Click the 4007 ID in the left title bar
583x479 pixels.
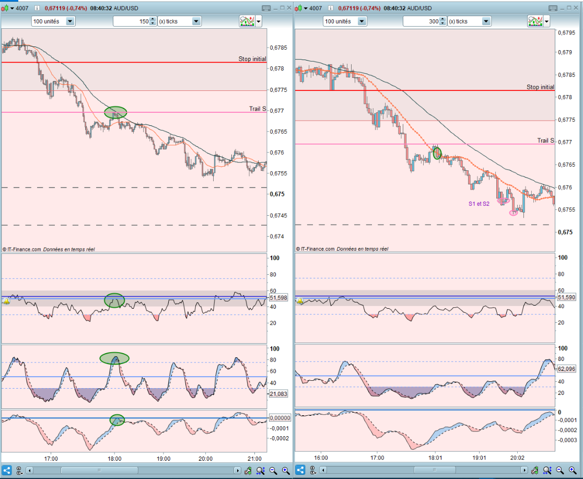pos(22,8)
